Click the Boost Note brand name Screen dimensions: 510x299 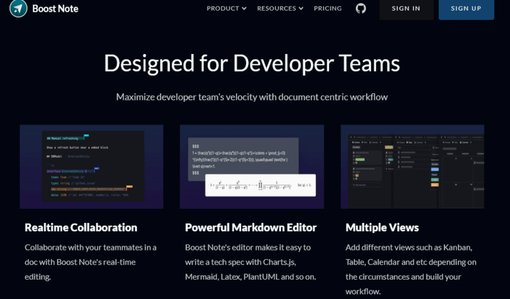56,9
